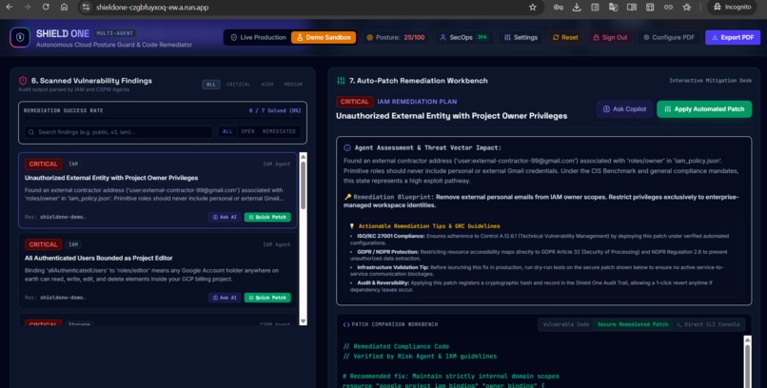The width and height of the screenshot is (767, 388).
Task: Click the magnifier icon in findings search box
Action: (31, 132)
